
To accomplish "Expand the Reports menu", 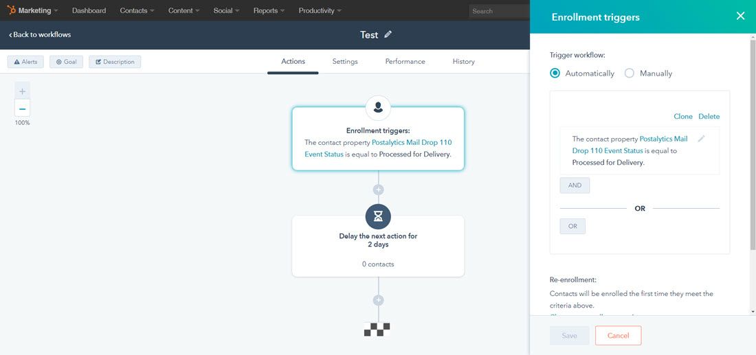I will coord(269,10).
